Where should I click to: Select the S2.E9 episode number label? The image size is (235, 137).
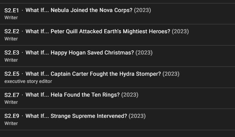point(12,116)
